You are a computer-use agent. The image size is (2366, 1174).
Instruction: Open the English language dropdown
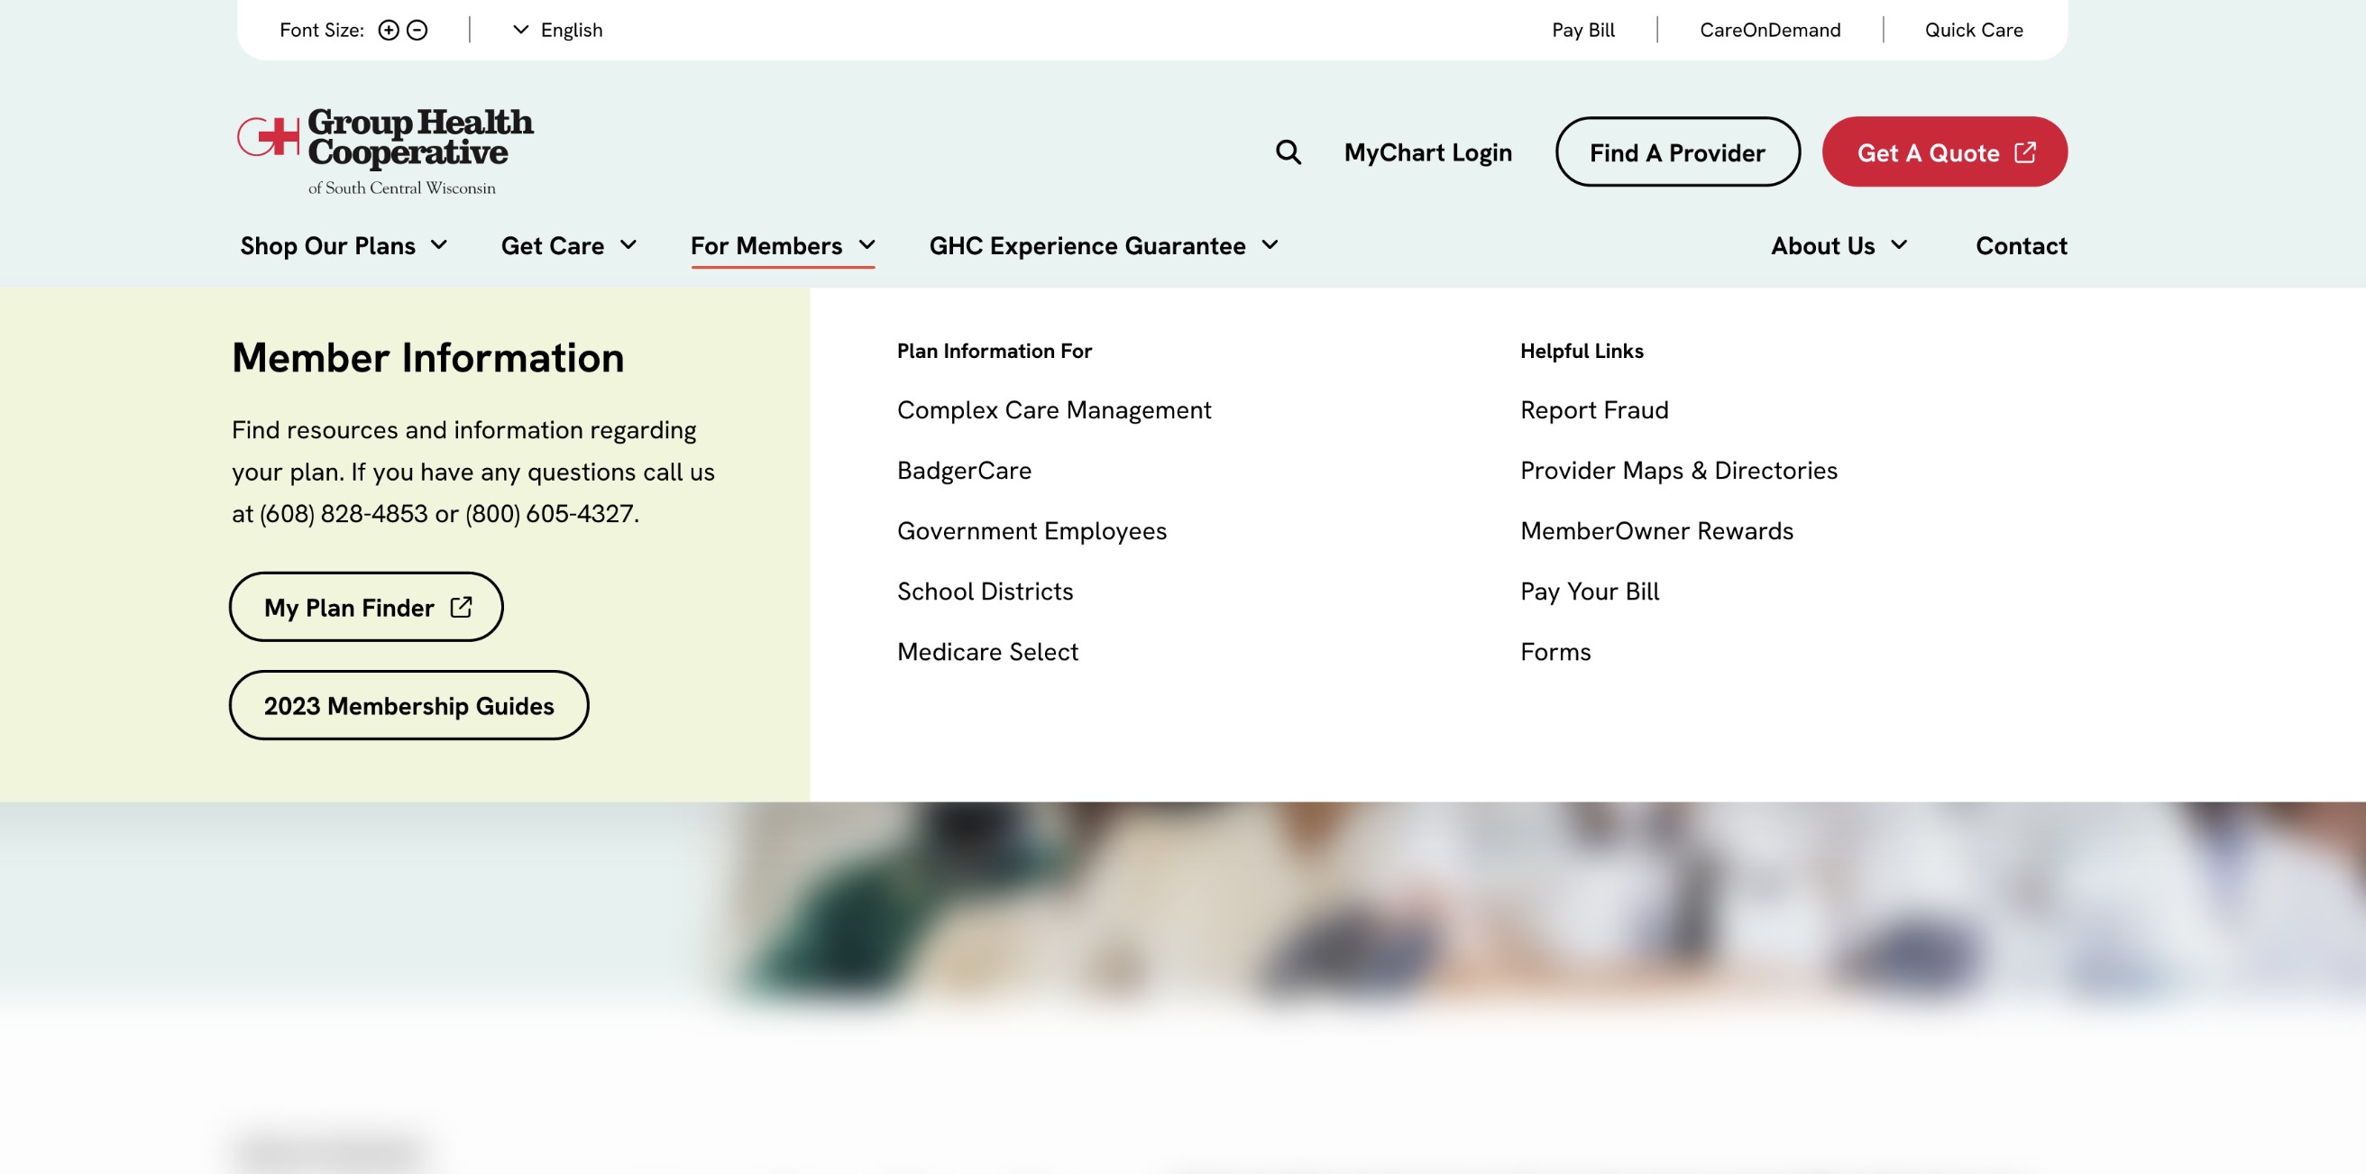coord(556,31)
